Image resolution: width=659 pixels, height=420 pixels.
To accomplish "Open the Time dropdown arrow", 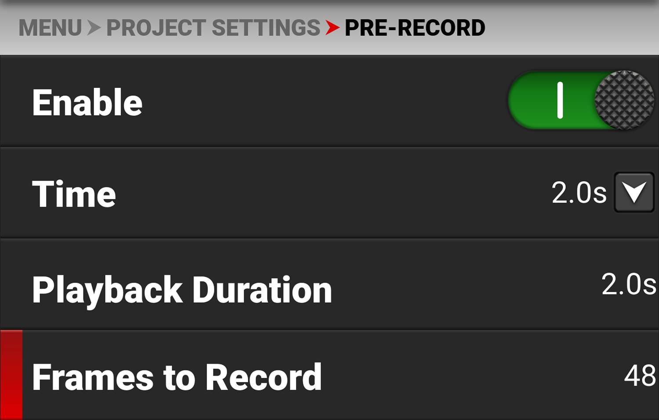I will [x=634, y=193].
